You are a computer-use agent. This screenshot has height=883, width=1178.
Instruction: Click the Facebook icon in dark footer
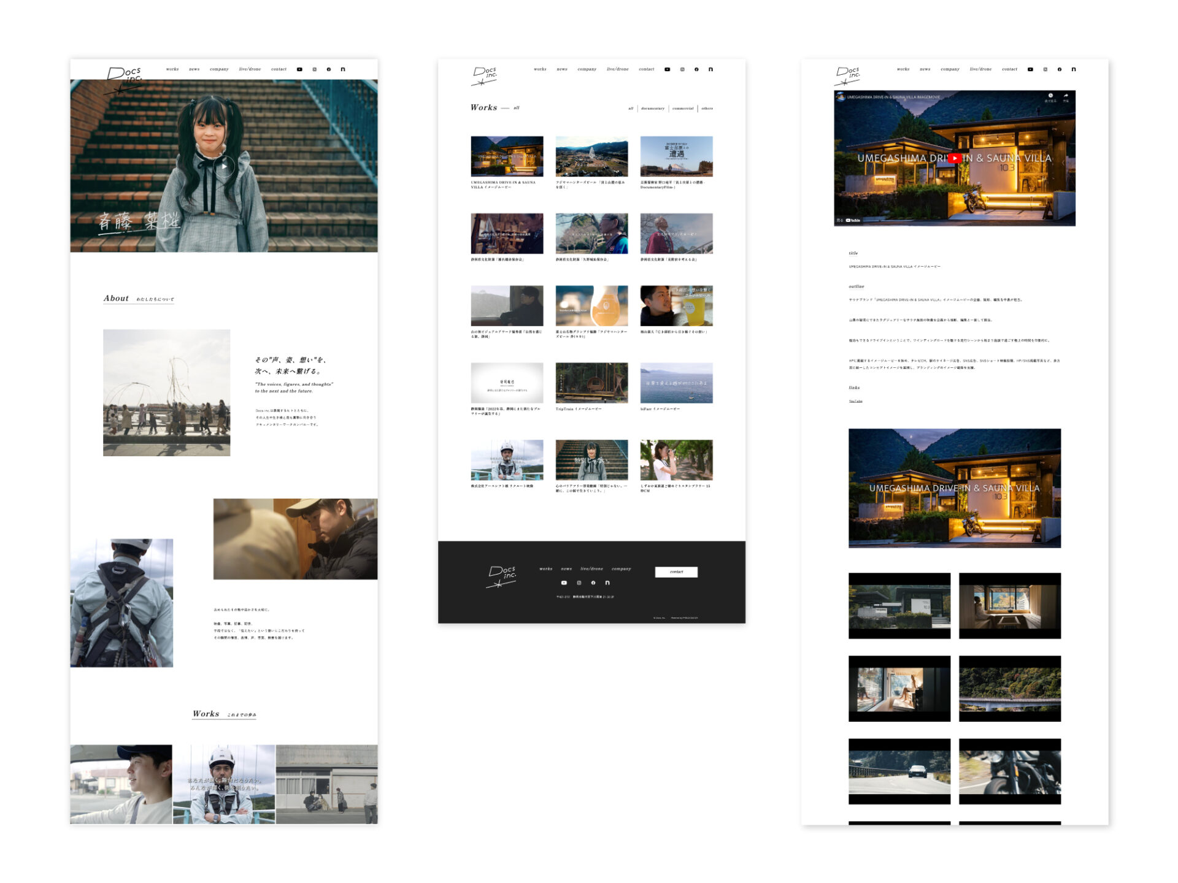click(x=593, y=583)
